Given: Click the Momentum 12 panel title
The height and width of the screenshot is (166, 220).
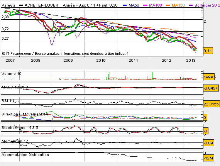Looking at the screenshot, I should click(15, 141).
